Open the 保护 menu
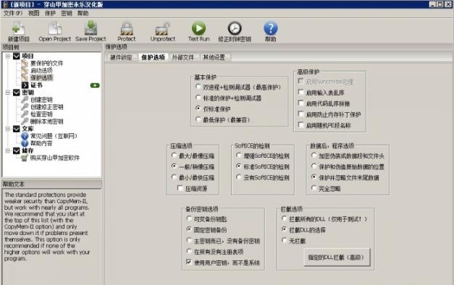454x285 pixels. (50, 13)
